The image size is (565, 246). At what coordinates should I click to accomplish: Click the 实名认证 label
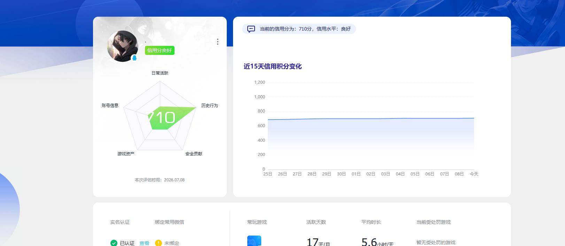120,222
